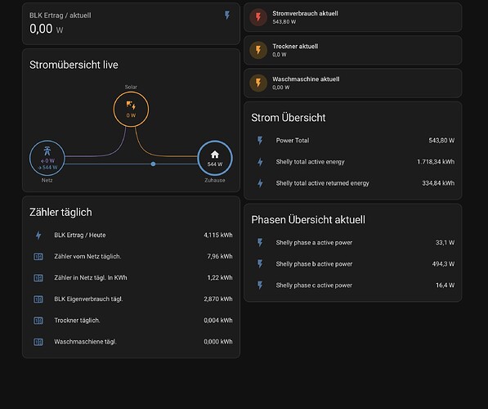488x409 pixels.
Task: Open Trockner täglich entity row
Action: coord(131,320)
